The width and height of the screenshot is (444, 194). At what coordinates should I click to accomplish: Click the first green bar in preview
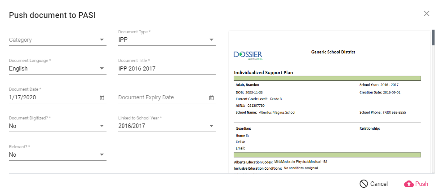[327, 78]
